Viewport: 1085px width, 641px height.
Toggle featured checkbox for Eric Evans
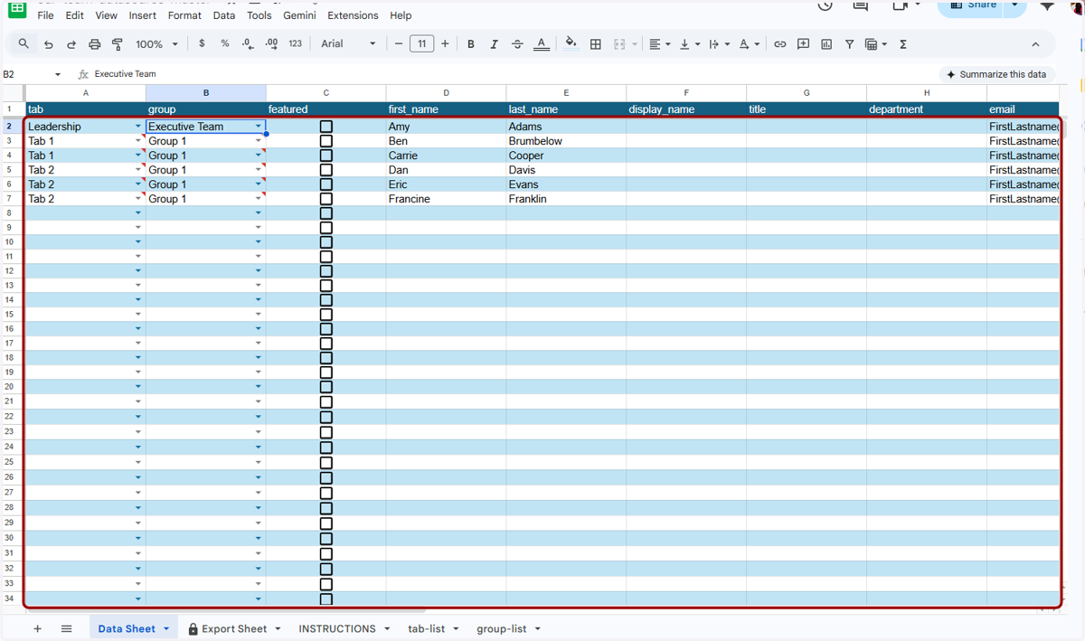(326, 184)
